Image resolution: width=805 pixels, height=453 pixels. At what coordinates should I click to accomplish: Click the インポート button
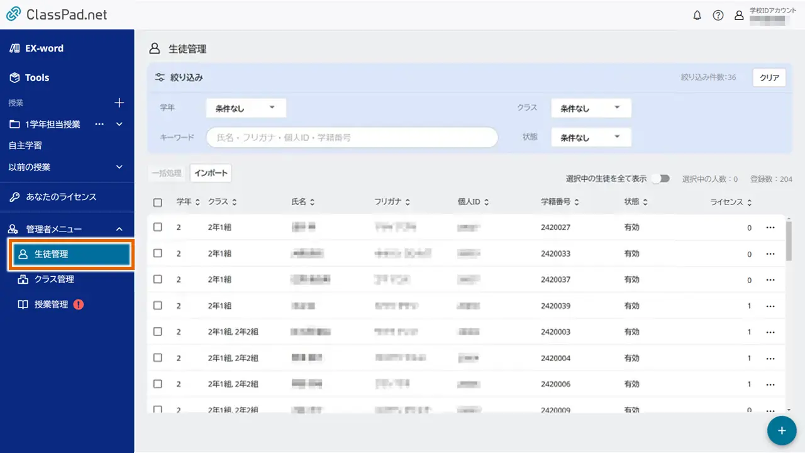pos(211,172)
